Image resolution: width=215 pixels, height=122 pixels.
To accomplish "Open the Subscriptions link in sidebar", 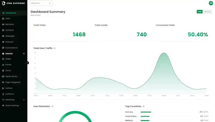I will pos(11,48).
